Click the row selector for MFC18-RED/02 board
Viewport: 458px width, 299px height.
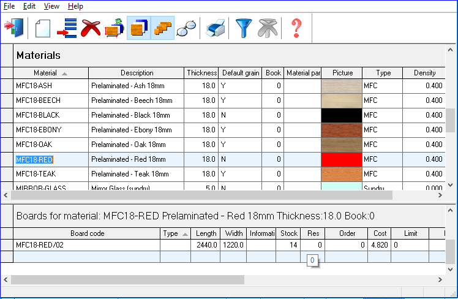point(6,245)
